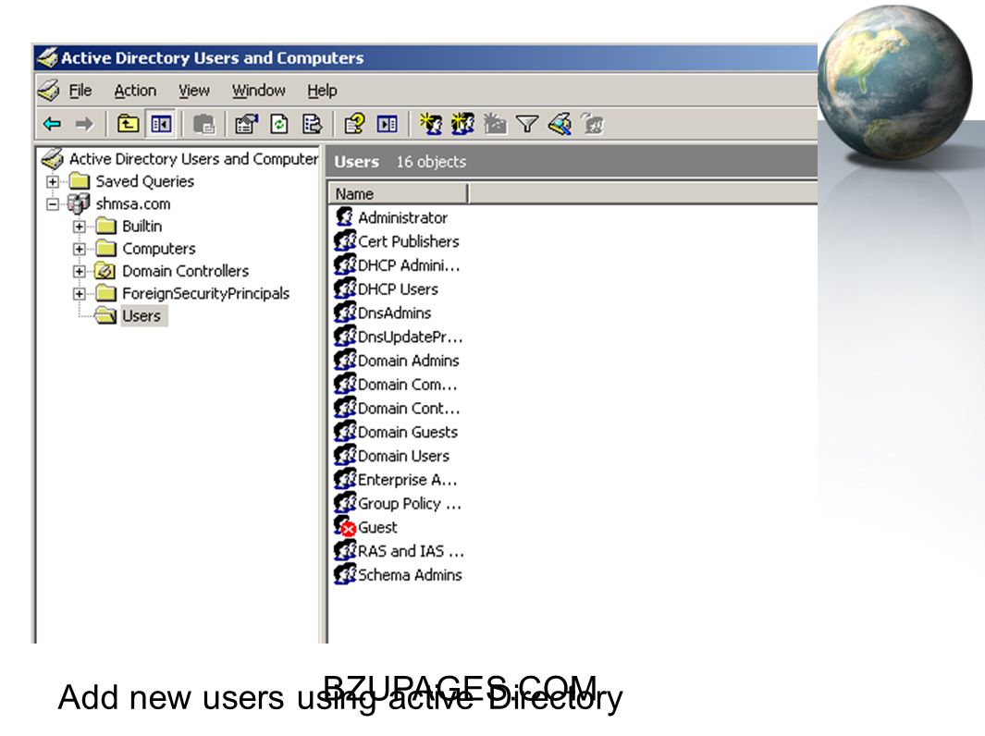Expand the Saved Queries node
The image size is (985, 736).
tap(53, 182)
